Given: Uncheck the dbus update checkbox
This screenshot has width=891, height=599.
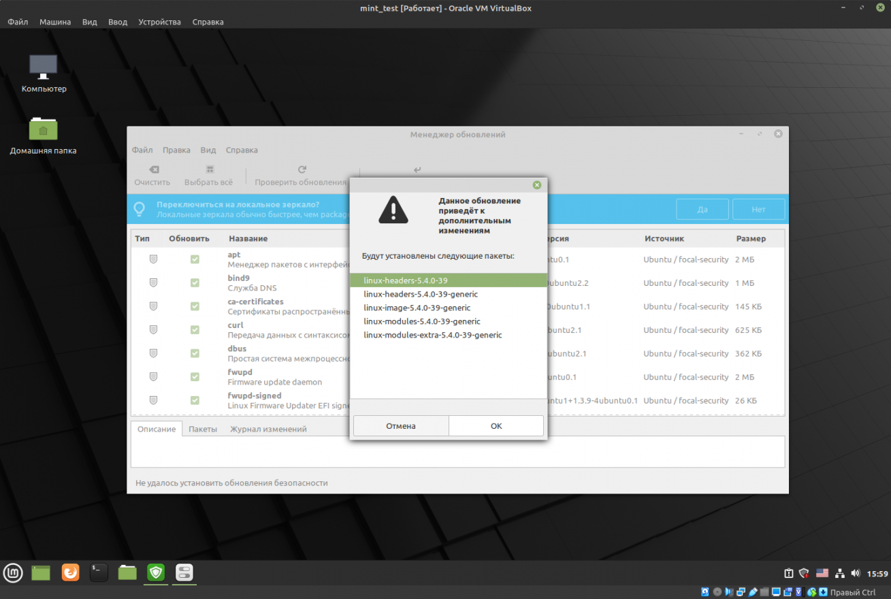Looking at the screenshot, I should click(x=195, y=353).
